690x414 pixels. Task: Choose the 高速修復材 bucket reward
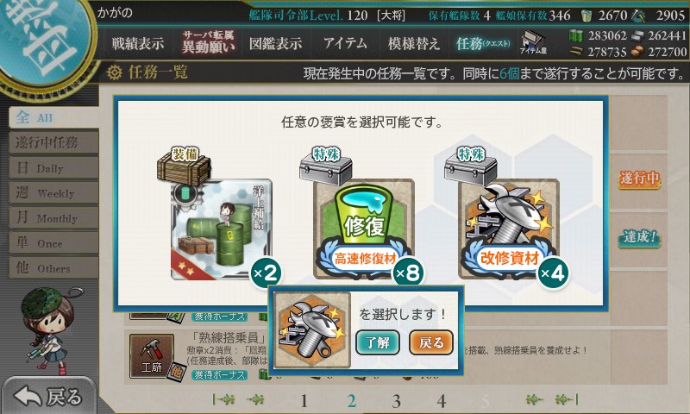click(364, 229)
